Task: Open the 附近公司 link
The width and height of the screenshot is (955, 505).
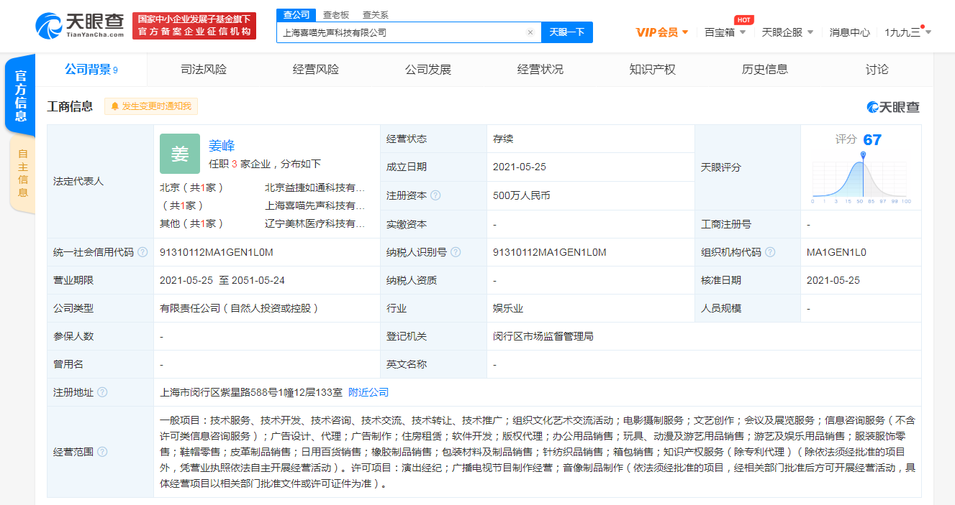Action: [x=368, y=392]
